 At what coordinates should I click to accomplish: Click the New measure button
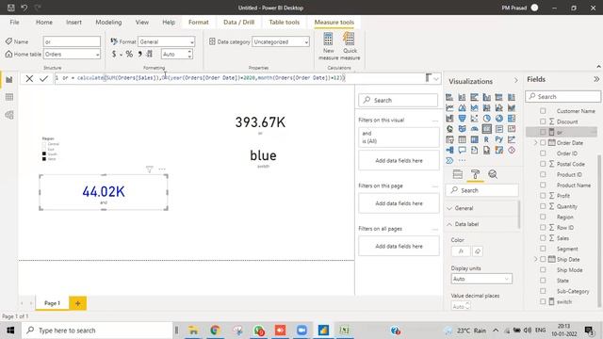point(329,46)
